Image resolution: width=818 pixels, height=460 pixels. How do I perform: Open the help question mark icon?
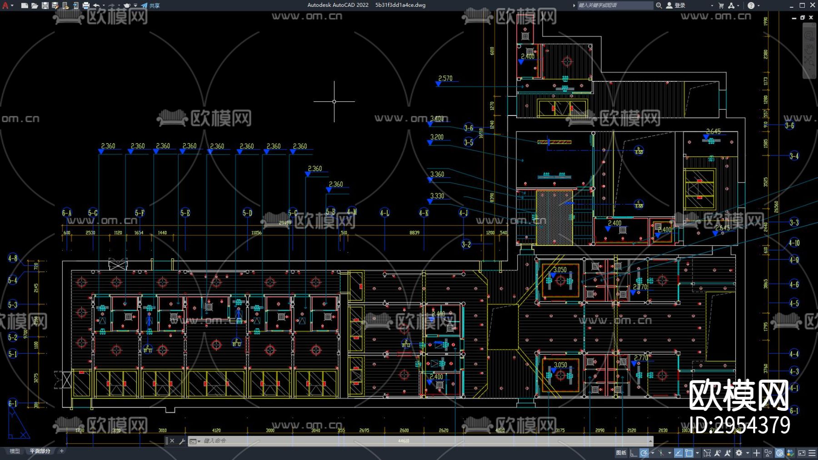[x=751, y=5]
